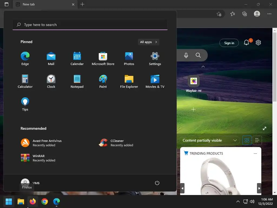277x208 pixels.
Task: Open notifications bell with 3 alerts
Action: point(247,43)
